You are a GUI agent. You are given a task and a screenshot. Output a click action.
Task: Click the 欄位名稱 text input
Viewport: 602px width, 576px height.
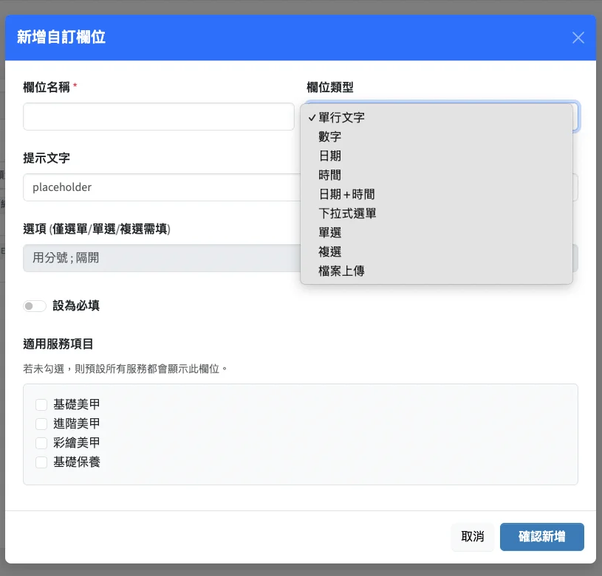click(158, 117)
